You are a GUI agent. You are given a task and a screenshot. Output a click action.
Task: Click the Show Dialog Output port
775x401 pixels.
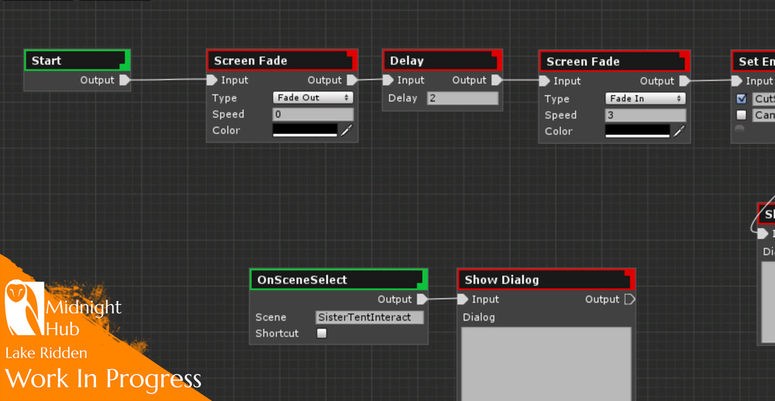point(629,300)
